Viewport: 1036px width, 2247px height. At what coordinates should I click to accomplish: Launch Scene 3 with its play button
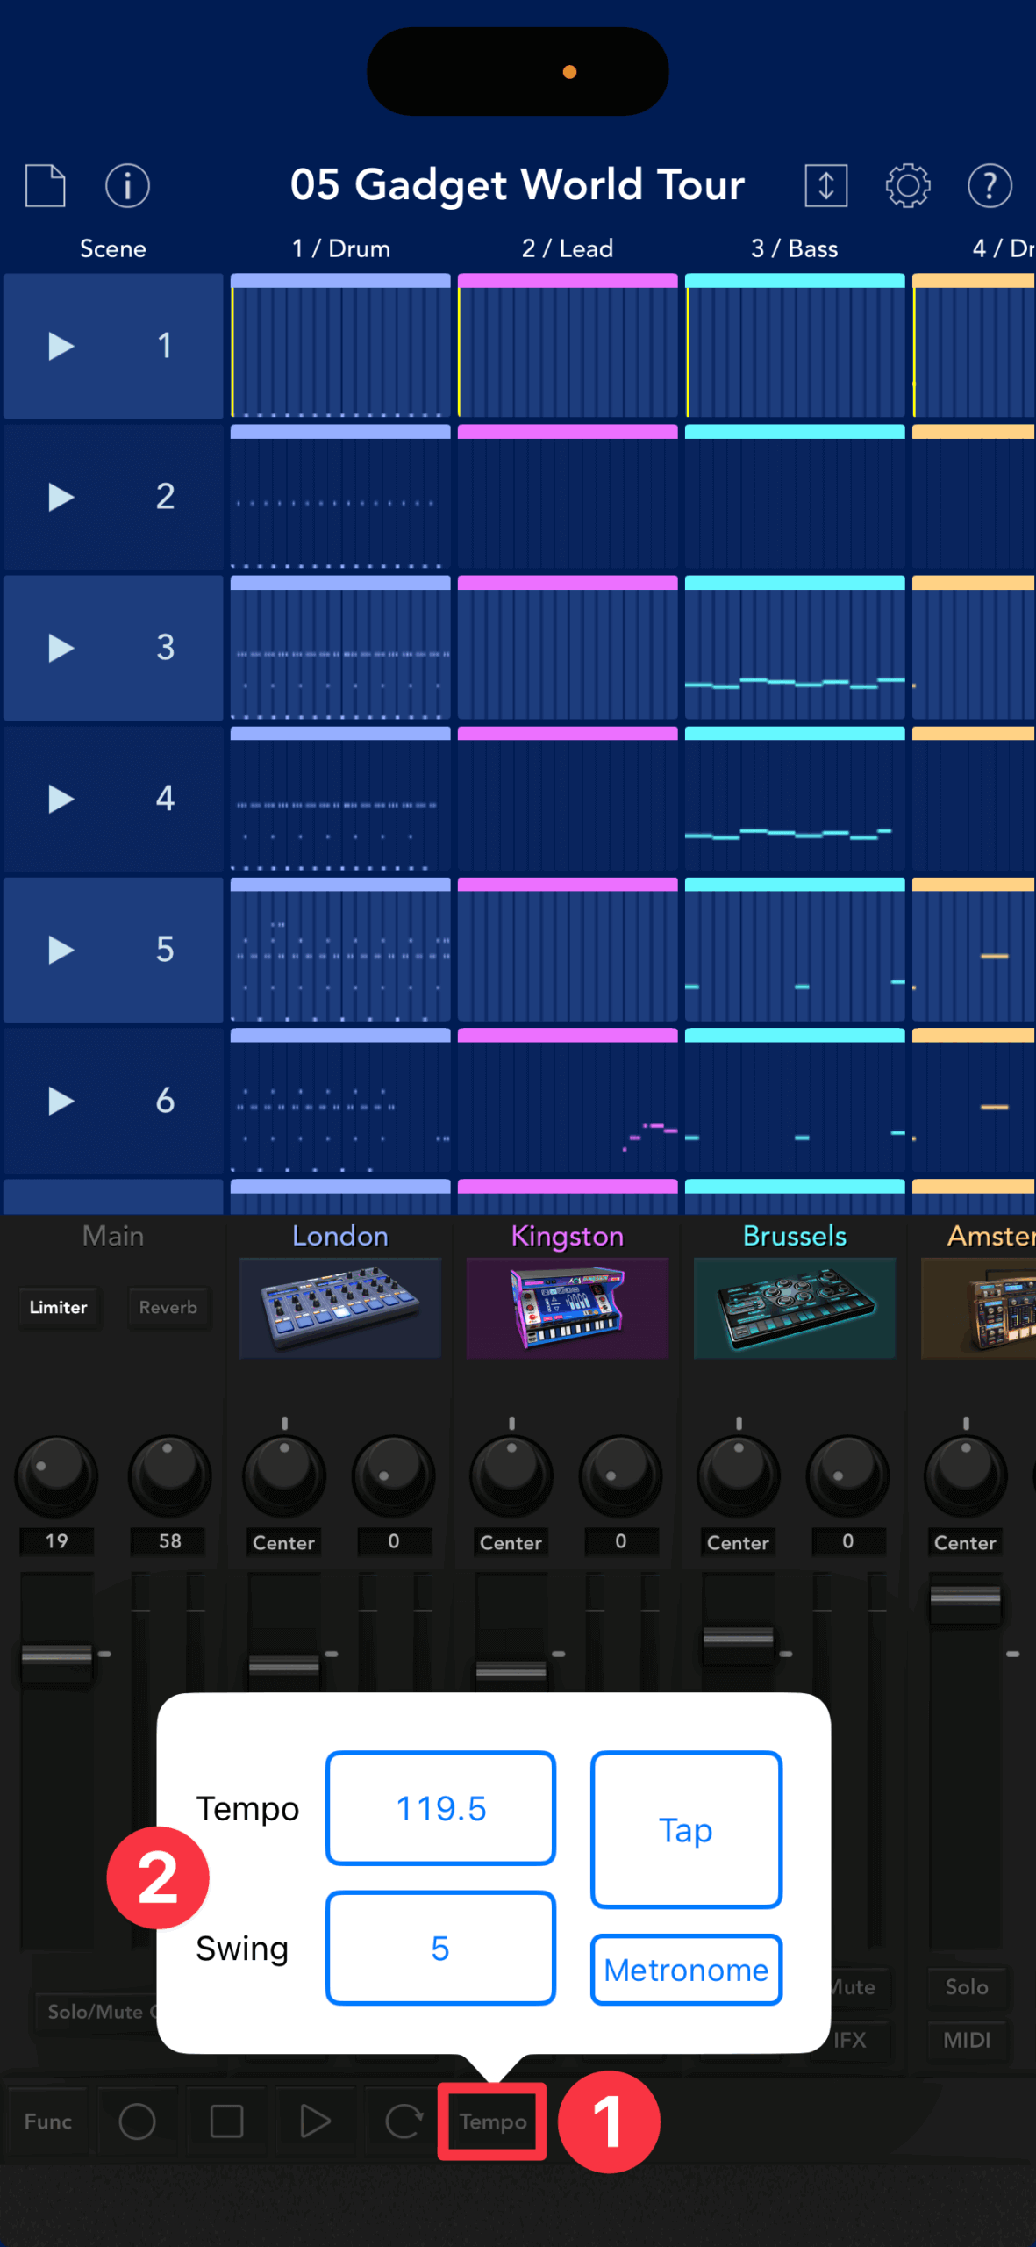61,648
